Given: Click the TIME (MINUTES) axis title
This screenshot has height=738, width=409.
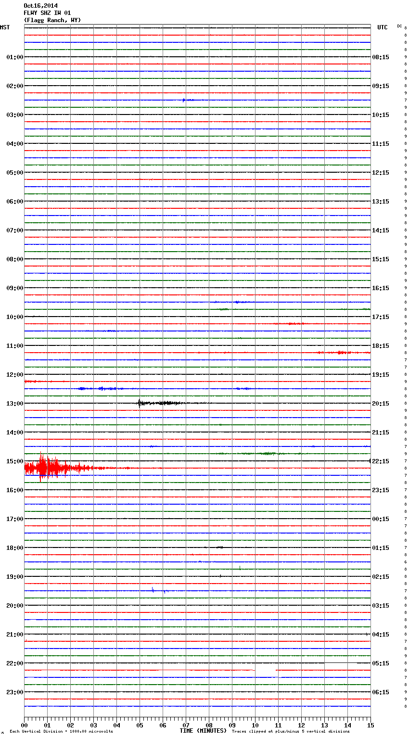Looking at the screenshot, I should (203, 731).
